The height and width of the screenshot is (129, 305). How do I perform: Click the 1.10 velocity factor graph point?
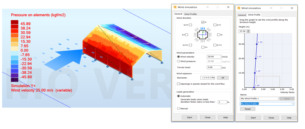[255, 73]
